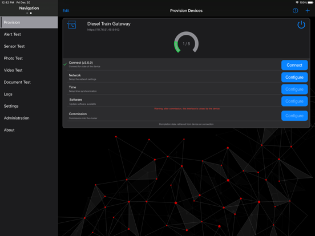Tap the Edit link in header
The width and height of the screenshot is (315, 236).
pos(66,11)
